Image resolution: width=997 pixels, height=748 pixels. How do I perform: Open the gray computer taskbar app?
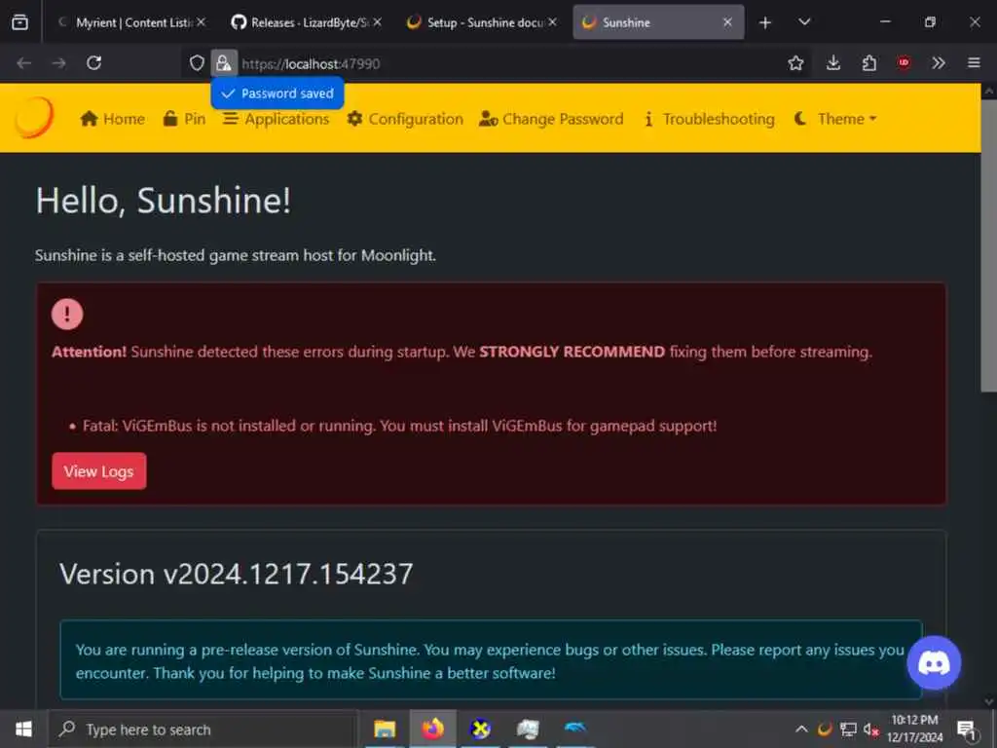[528, 729]
